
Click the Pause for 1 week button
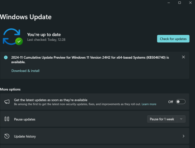(162, 119)
